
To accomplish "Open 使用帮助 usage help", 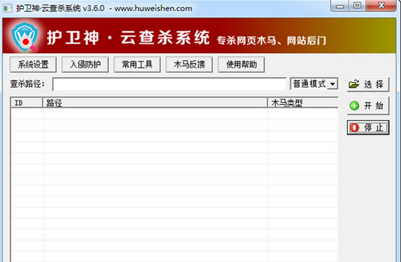I will click(241, 64).
